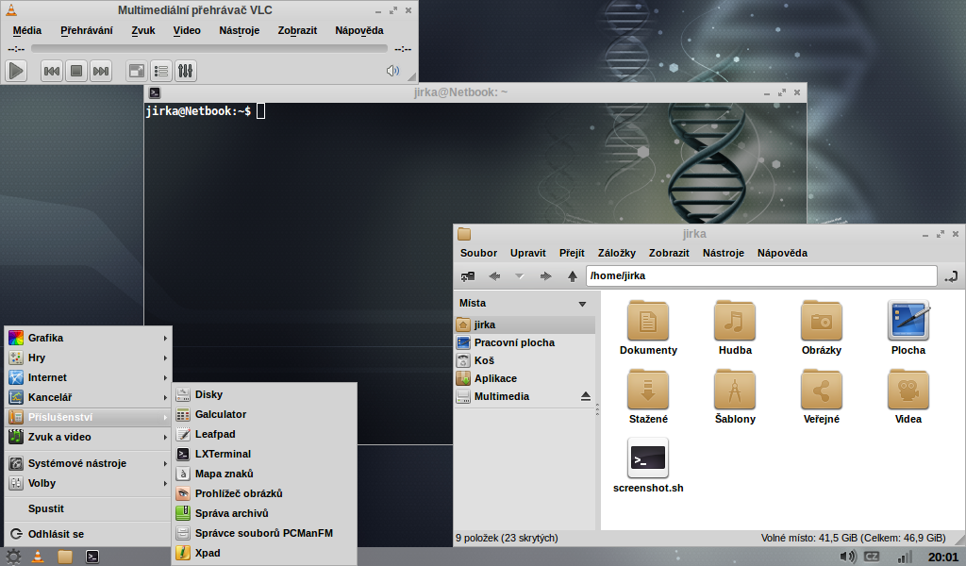The height and width of the screenshot is (566, 966).
Task: Seek along the VLC playback position bar
Action: point(209,49)
